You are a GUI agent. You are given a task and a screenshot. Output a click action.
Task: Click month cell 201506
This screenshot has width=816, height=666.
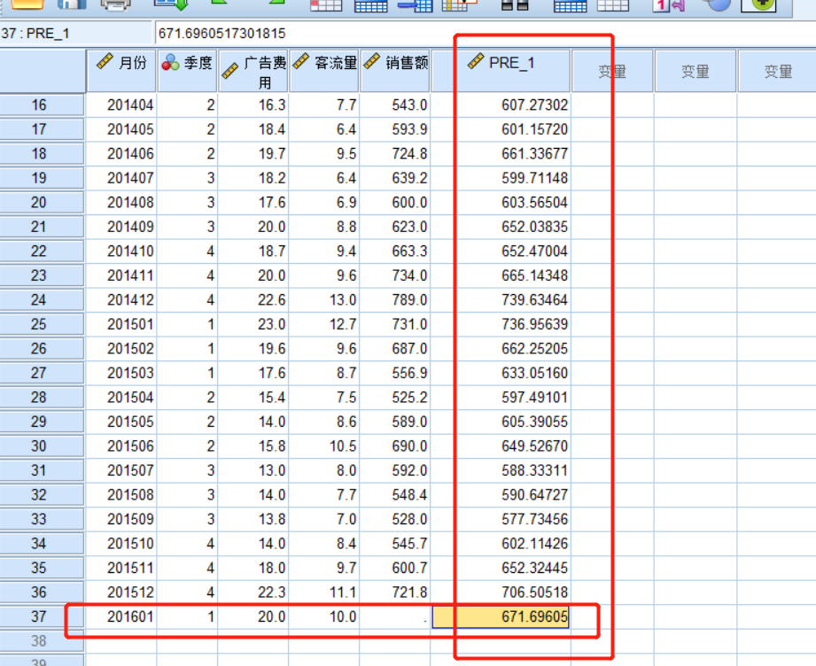pyautogui.click(x=121, y=445)
